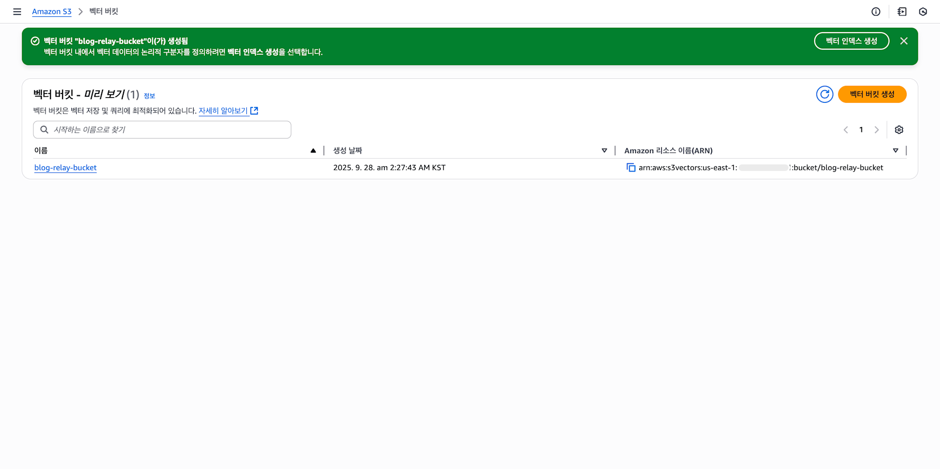Click the 이름 column header

click(41, 151)
